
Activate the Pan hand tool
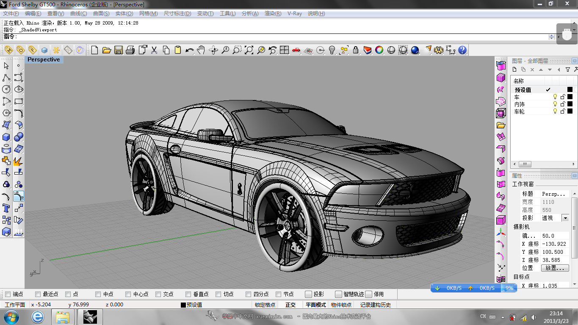coord(202,50)
